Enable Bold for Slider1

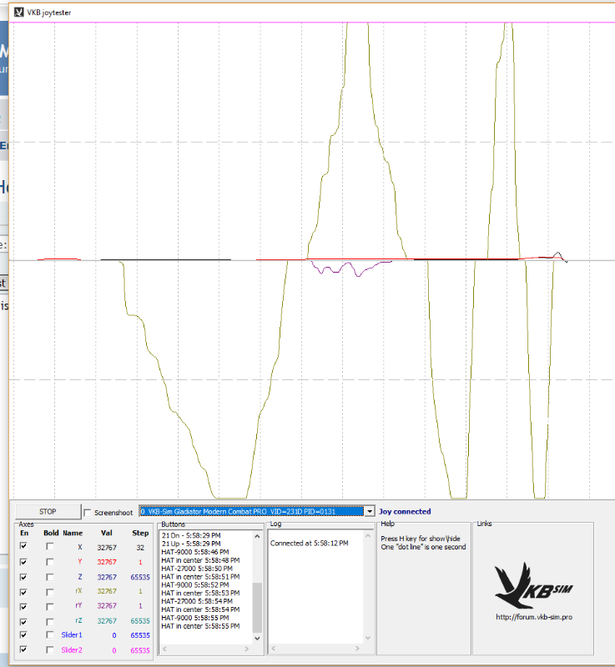pos(50,634)
